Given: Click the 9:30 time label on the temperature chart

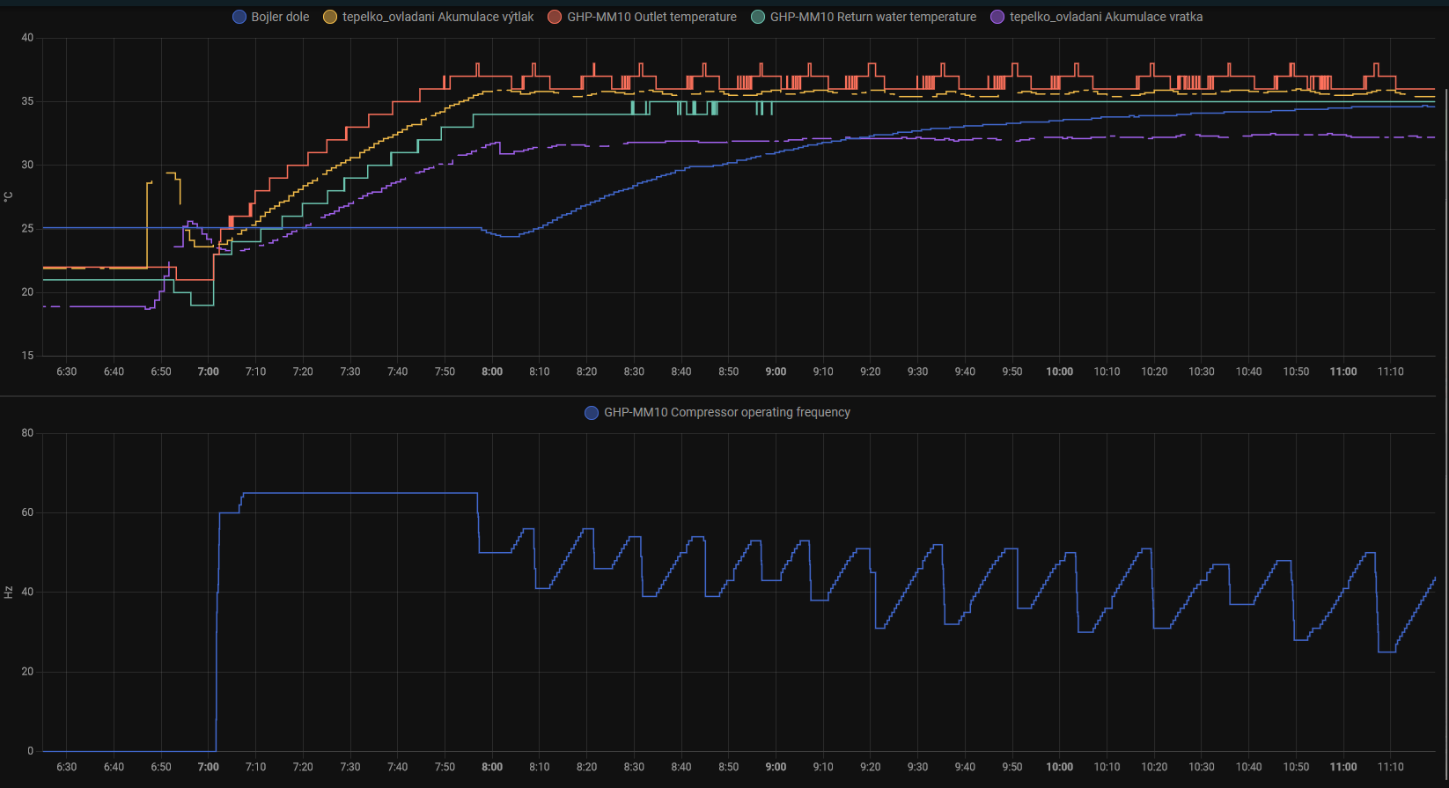Looking at the screenshot, I should pyautogui.click(x=918, y=372).
